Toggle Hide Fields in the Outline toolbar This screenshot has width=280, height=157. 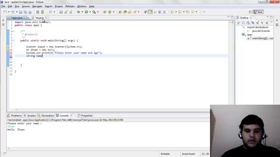pos(253,23)
